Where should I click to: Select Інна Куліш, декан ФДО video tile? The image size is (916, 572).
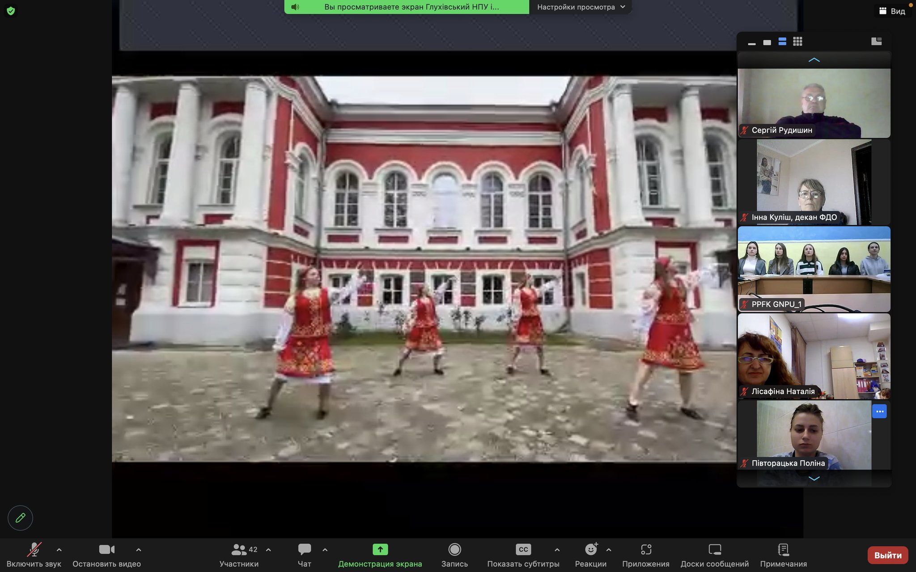(814, 182)
